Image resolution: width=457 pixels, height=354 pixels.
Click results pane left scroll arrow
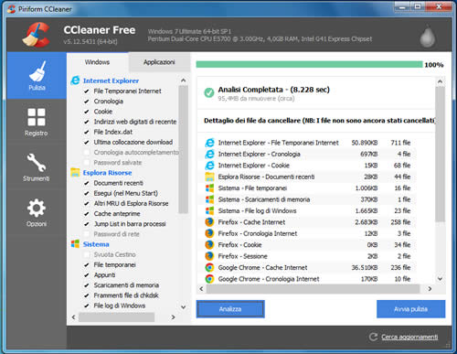point(201,288)
